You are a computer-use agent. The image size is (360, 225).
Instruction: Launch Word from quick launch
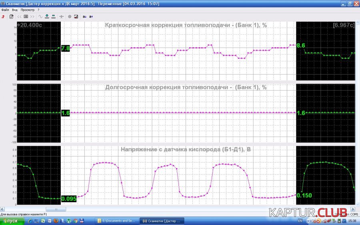click(x=49, y=221)
